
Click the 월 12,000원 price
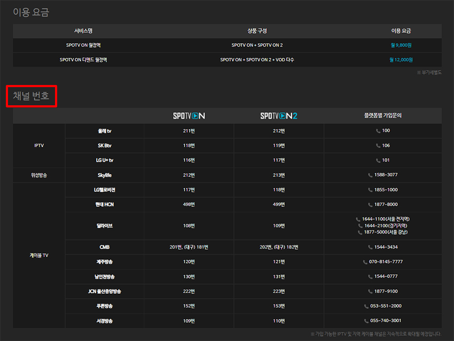click(x=401, y=60)
